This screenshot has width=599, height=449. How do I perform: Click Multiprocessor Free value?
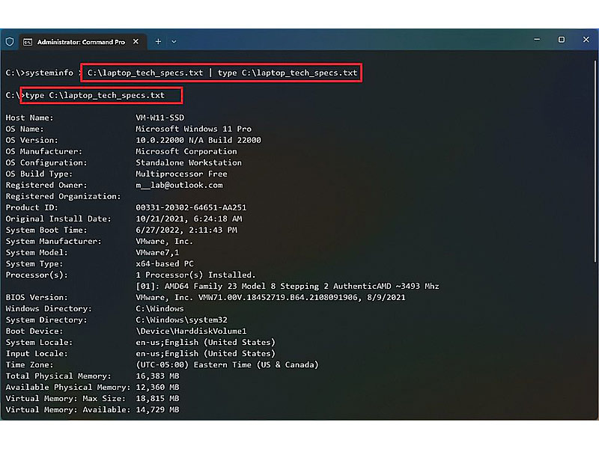pos(181,174)
